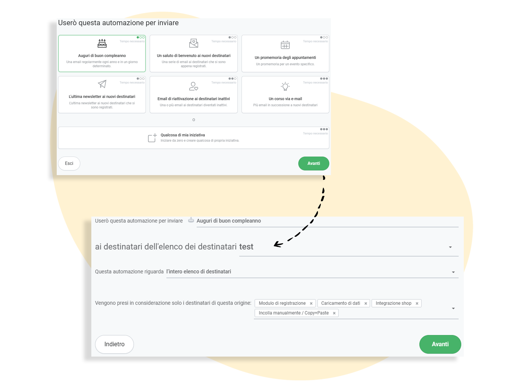This screenshot has height=392, width=523.
Task: Click the custom automation plus icon
Action: tap(152, 138)
